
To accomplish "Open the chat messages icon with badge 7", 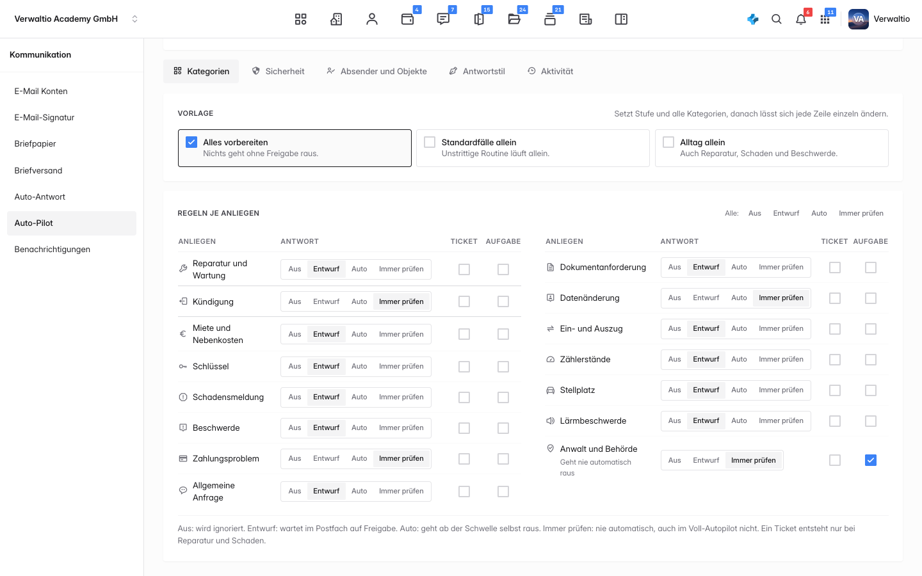I will click(x=443, y=19).
